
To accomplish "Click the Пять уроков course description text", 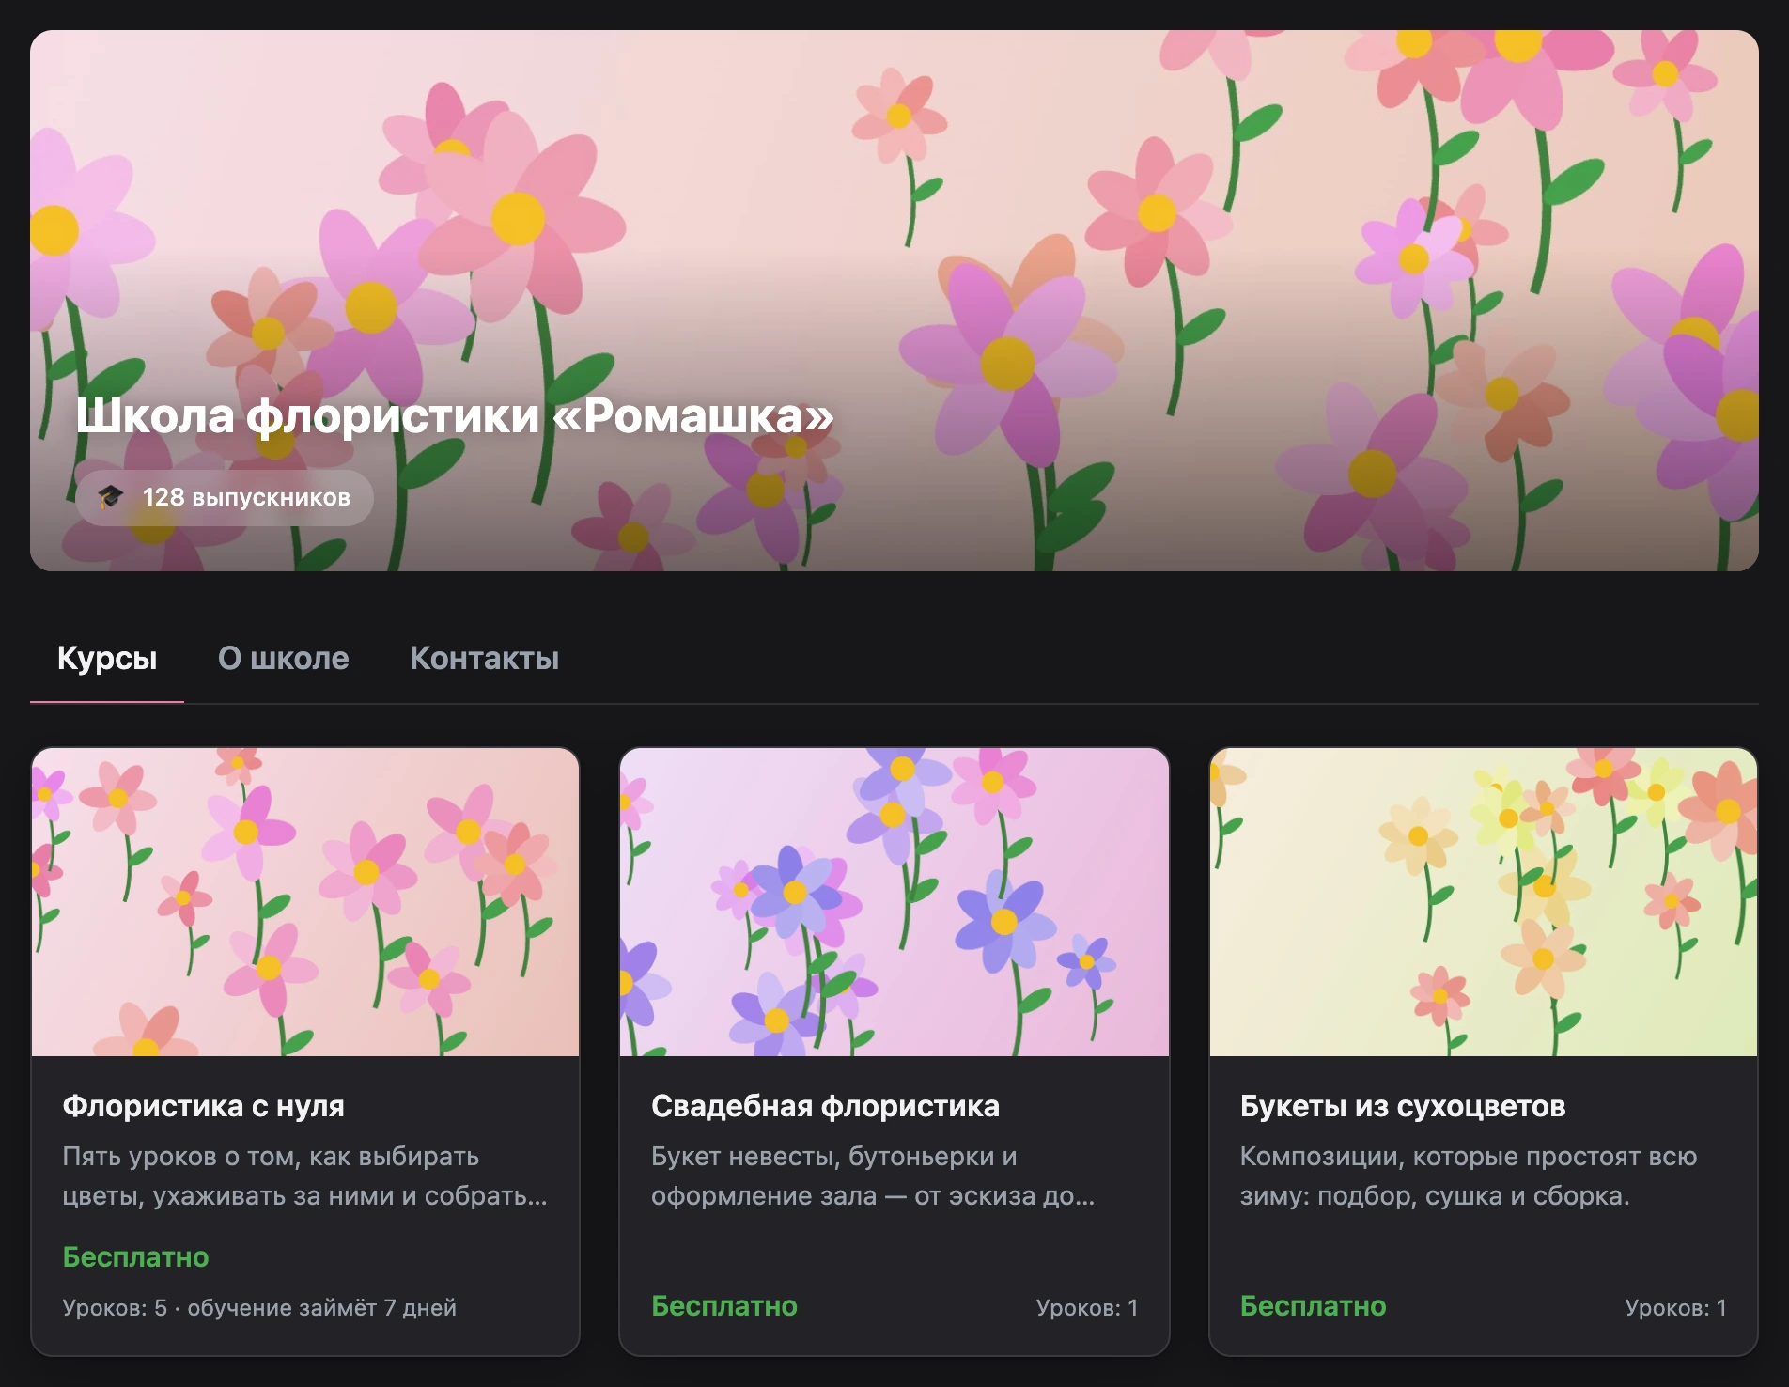I will point(305,1177).
